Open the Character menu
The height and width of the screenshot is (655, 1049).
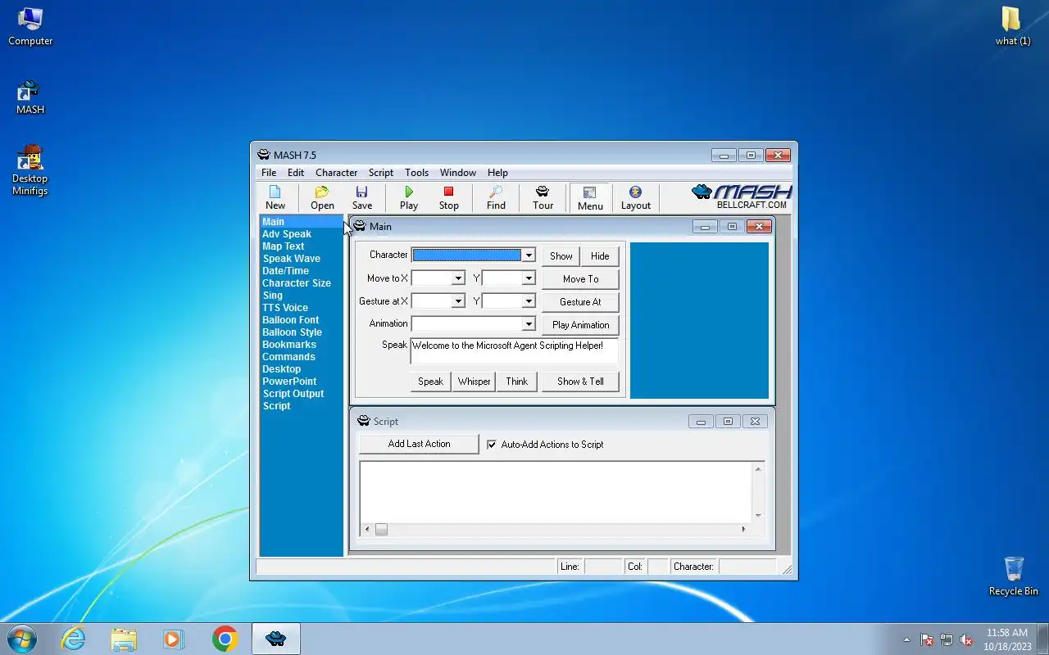336,173
